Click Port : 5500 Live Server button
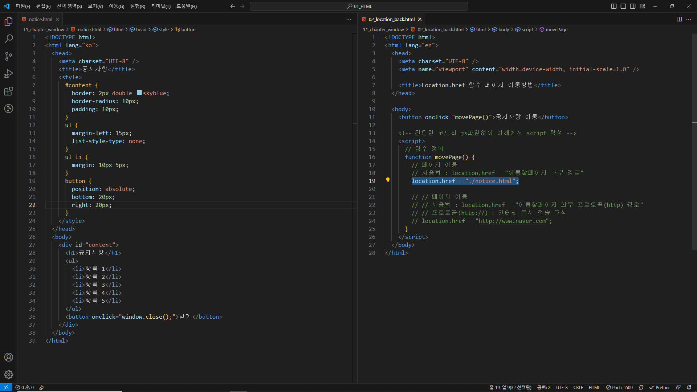697x392 pixels. click(x=619, y=387)
